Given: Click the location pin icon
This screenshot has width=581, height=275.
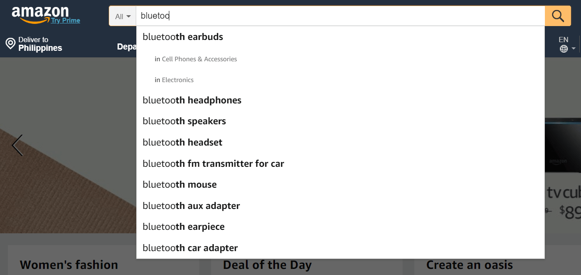Looking at the screenshot, I should [10, 44].
